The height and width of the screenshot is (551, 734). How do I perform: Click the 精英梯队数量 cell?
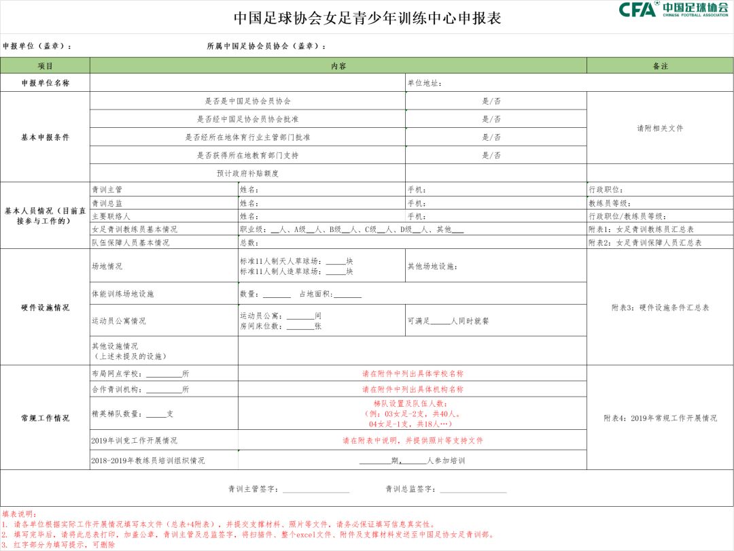coord(164,414)
